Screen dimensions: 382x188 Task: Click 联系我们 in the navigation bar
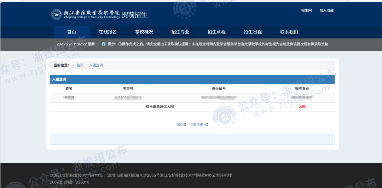289,32
